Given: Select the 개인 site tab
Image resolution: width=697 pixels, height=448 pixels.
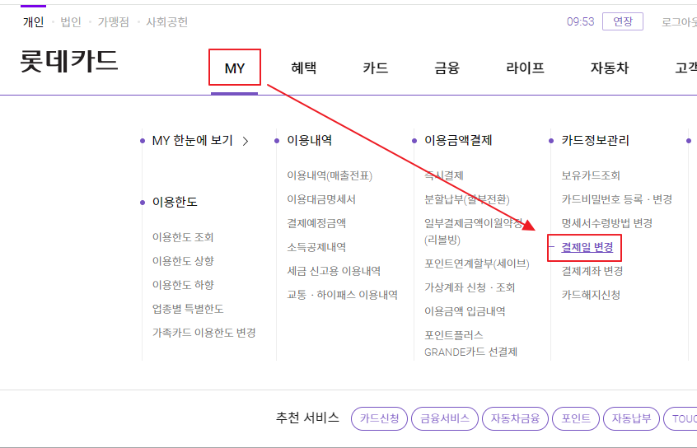Looking at the screenshot, I should (33, 21).
